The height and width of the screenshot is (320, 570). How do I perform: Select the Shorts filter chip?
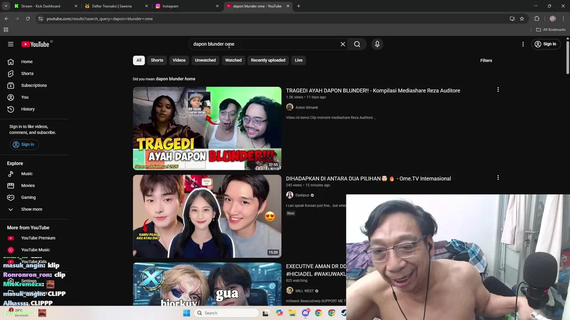[157, 60]
